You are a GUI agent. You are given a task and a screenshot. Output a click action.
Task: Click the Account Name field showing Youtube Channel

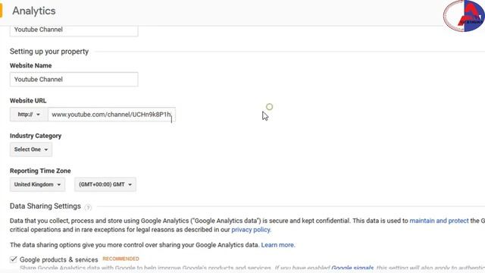coord(74,30)
